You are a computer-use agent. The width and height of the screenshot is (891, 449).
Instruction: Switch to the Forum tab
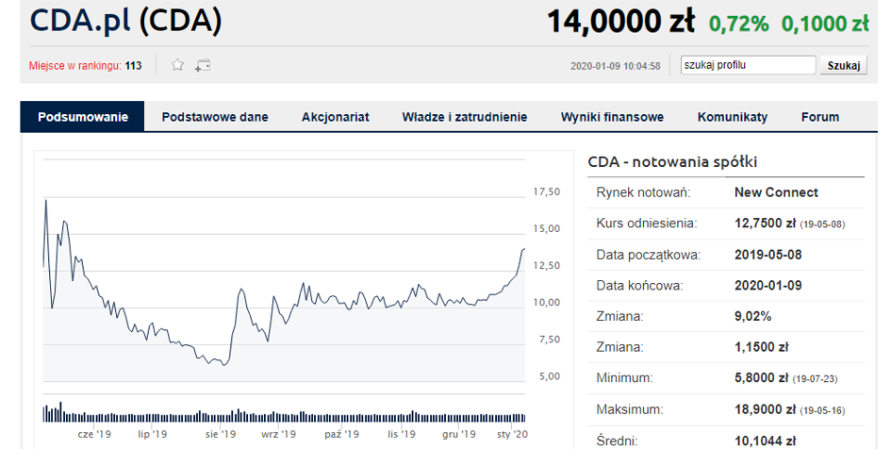click(819, 117)
